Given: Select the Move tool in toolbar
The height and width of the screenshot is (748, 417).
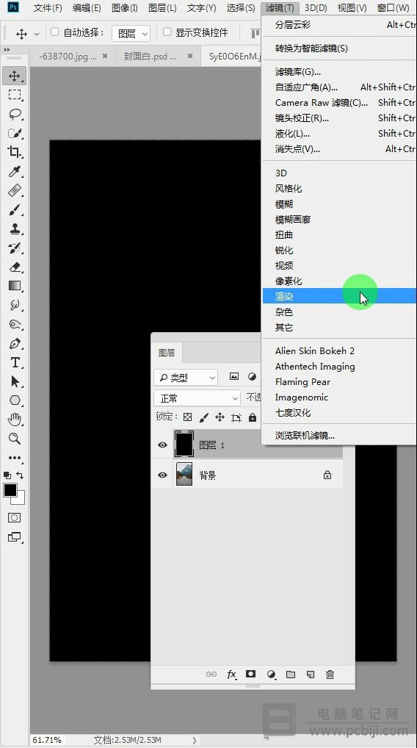Looking at the screenshot, I should [14, 76].
